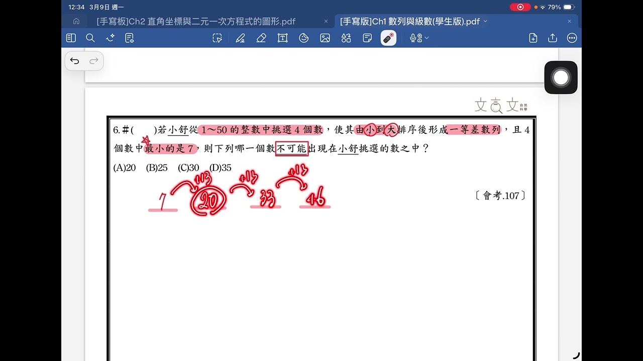Switch to the Ch2 直角坐標 PDF tab
The height and width of the screenshot is (361, 643).
coord(196,22)
